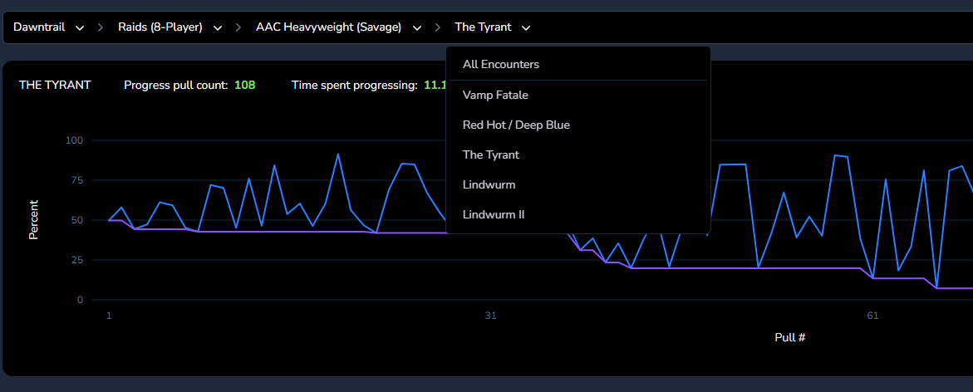Screen dimensions: 973x392
Task: Collapse The Tyrant encounter dropdown
Action: point(493,27)
